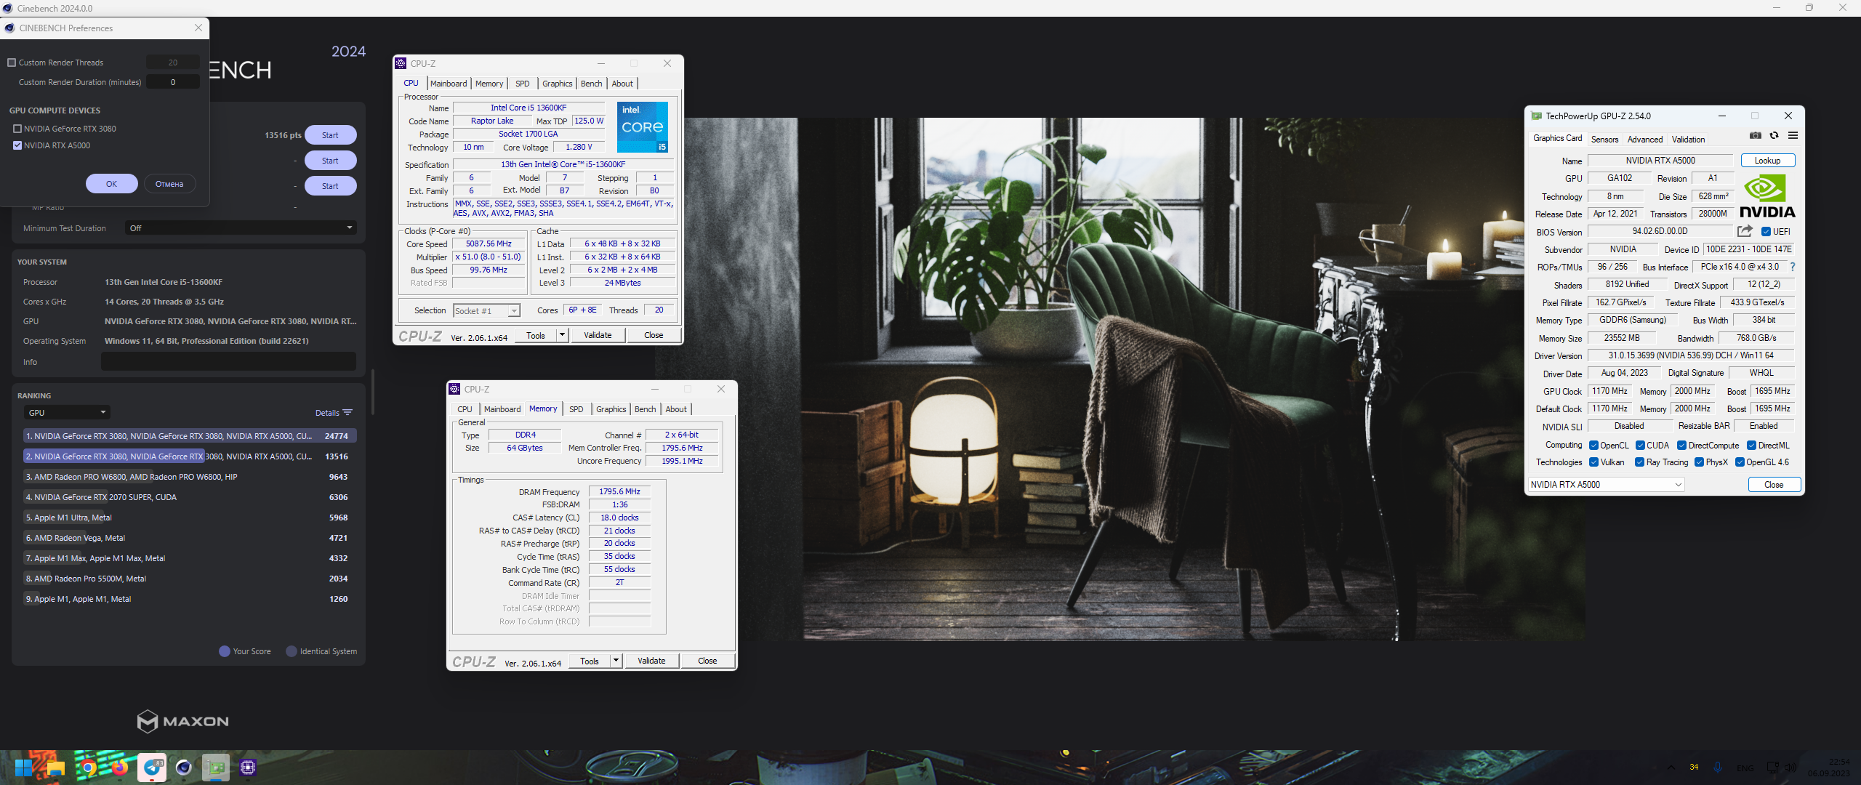The image size is (1861, 785).
Task: Toggle CUDA checkbox in GPU-Z
Action: [x=1640, y=446]
